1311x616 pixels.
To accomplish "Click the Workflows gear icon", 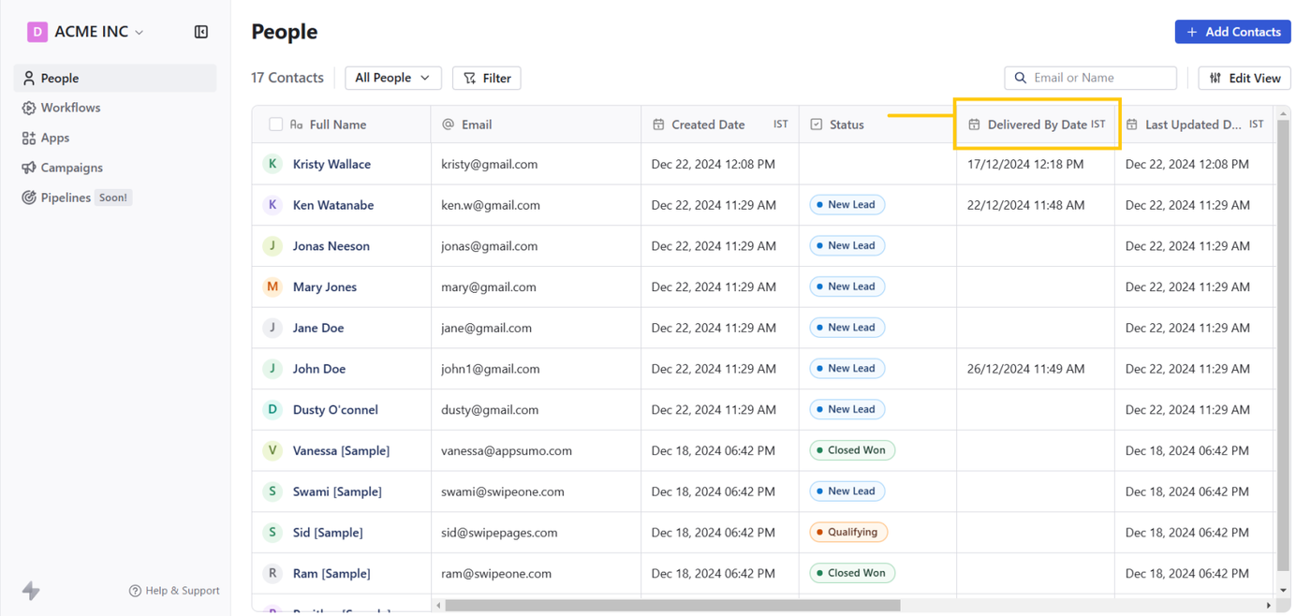I will click(x=29, y=108).
